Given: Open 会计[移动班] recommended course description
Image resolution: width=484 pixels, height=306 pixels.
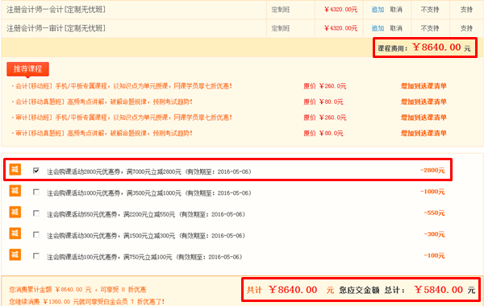Looking at the screenshot, I should 123,86.
